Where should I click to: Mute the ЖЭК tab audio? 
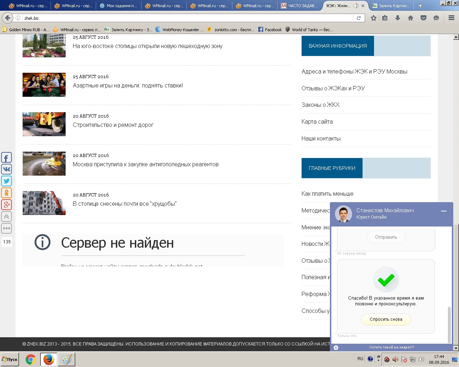click(x=356, y=6)
